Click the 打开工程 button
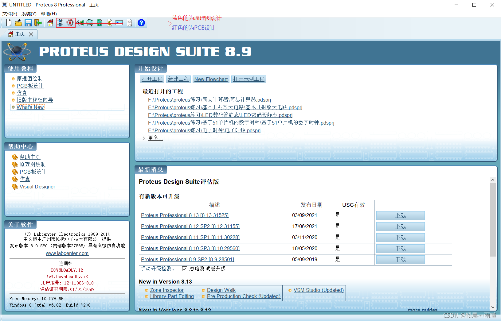Image resolution: width=501 pixels, height=321 pixels. 152,79
